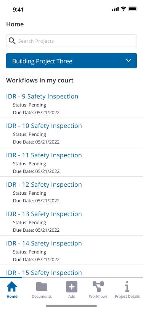
Task: Switch to the Workflows tab label
Action: click(98, 296)
